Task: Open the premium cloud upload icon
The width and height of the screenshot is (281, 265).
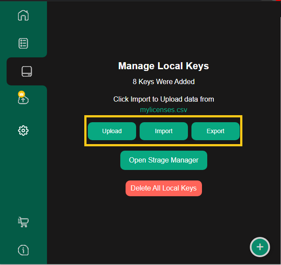Action: [23, 100]
